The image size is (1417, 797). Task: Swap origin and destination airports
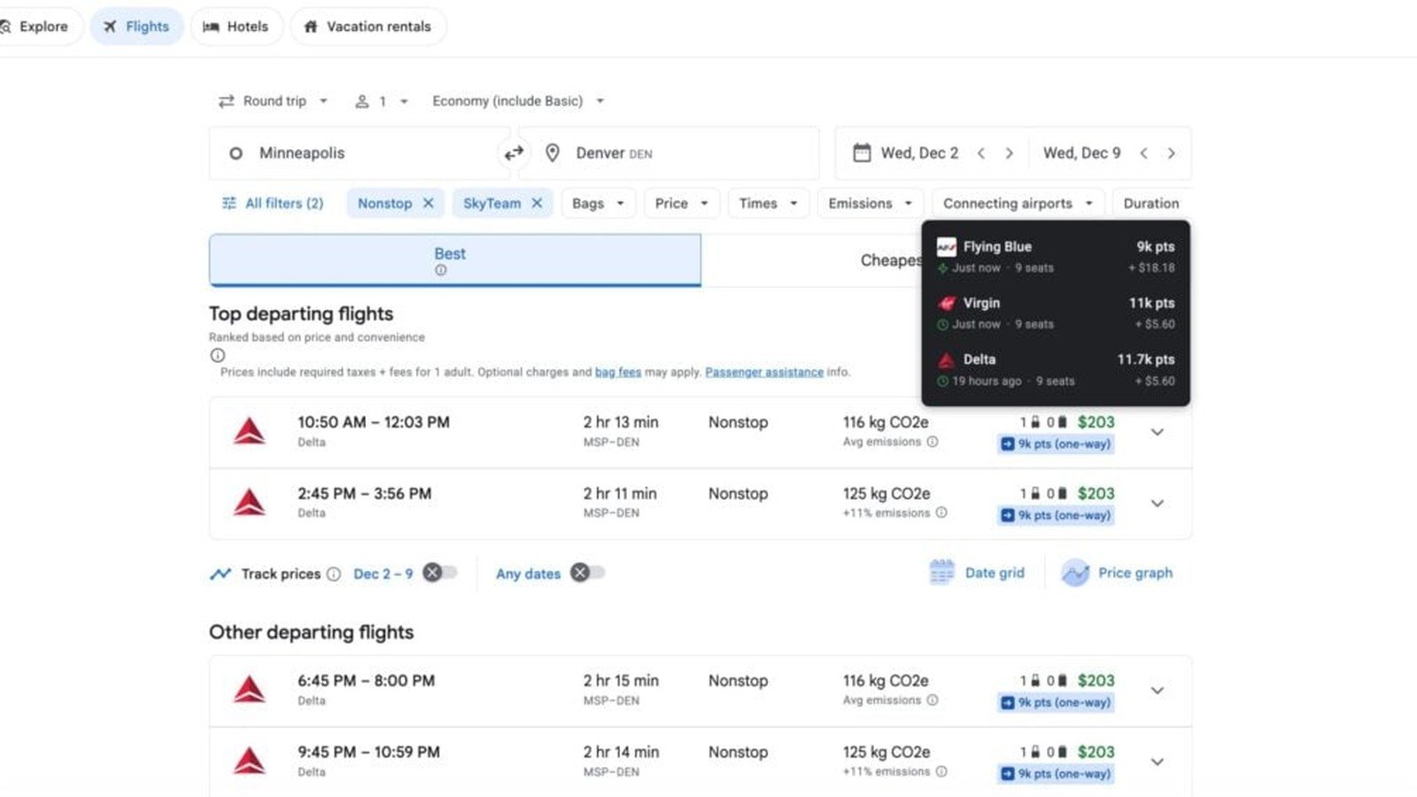pyautogui.click(x=514, y=153)
